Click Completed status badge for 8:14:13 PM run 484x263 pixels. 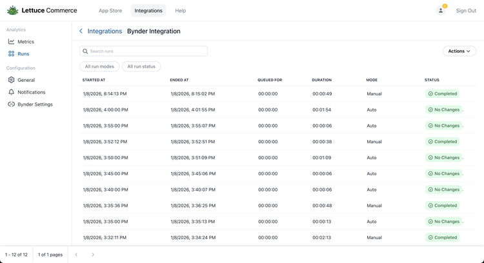click(442, 93)
